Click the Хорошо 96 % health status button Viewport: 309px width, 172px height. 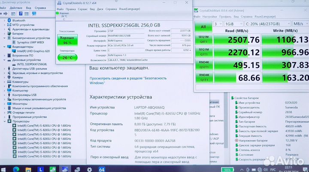(x=67, y=40)
